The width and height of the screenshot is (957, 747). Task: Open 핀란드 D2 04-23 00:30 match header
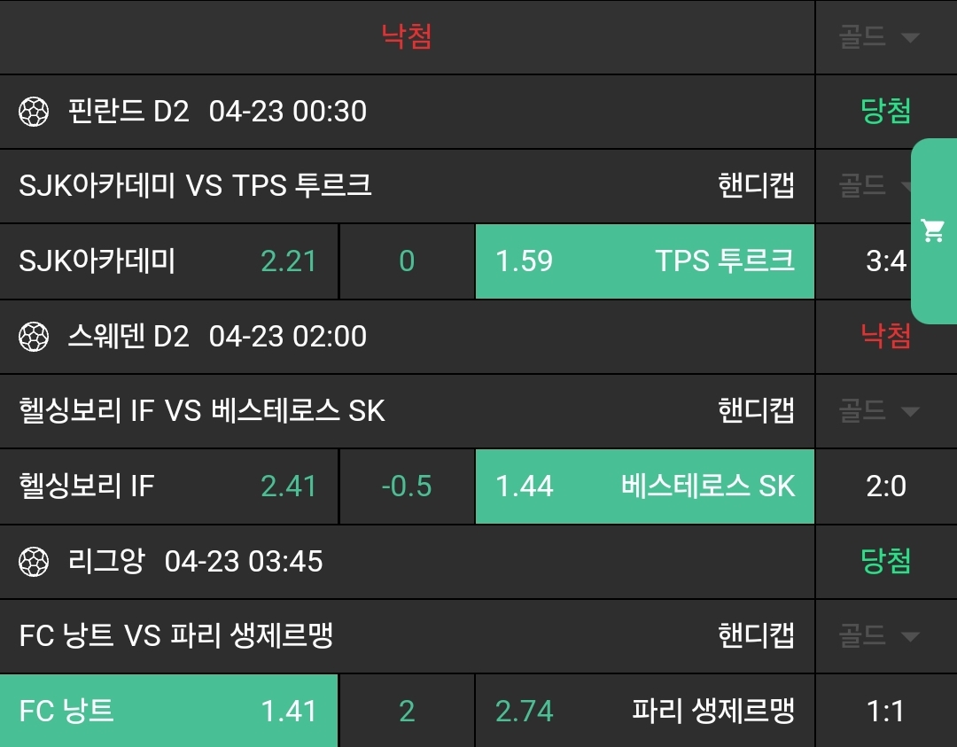tap(217, 112)
